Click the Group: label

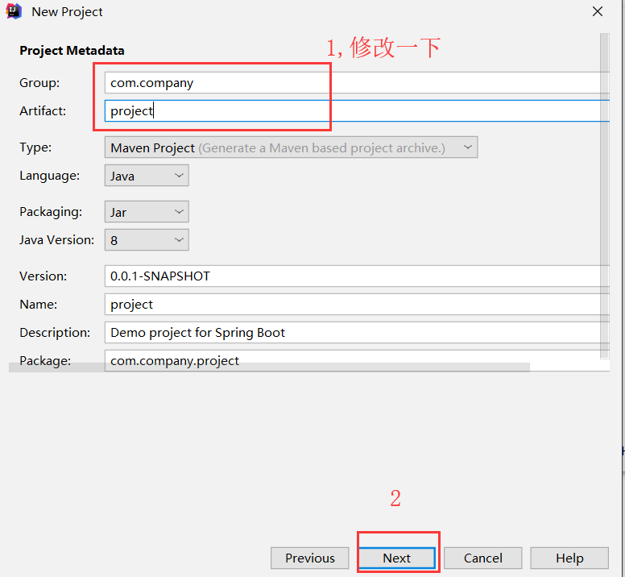[39, 83]
